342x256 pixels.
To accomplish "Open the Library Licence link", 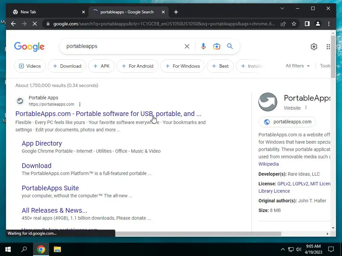I will tap(274, 191).
